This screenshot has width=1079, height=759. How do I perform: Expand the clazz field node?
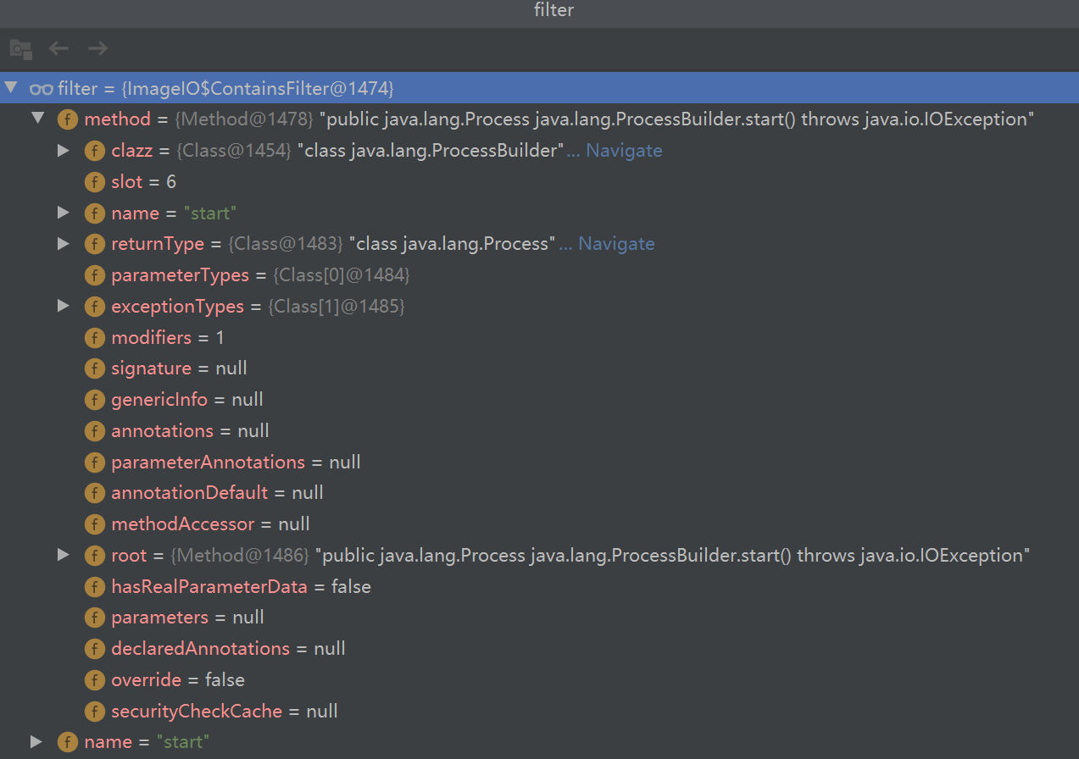pos(64,151)
